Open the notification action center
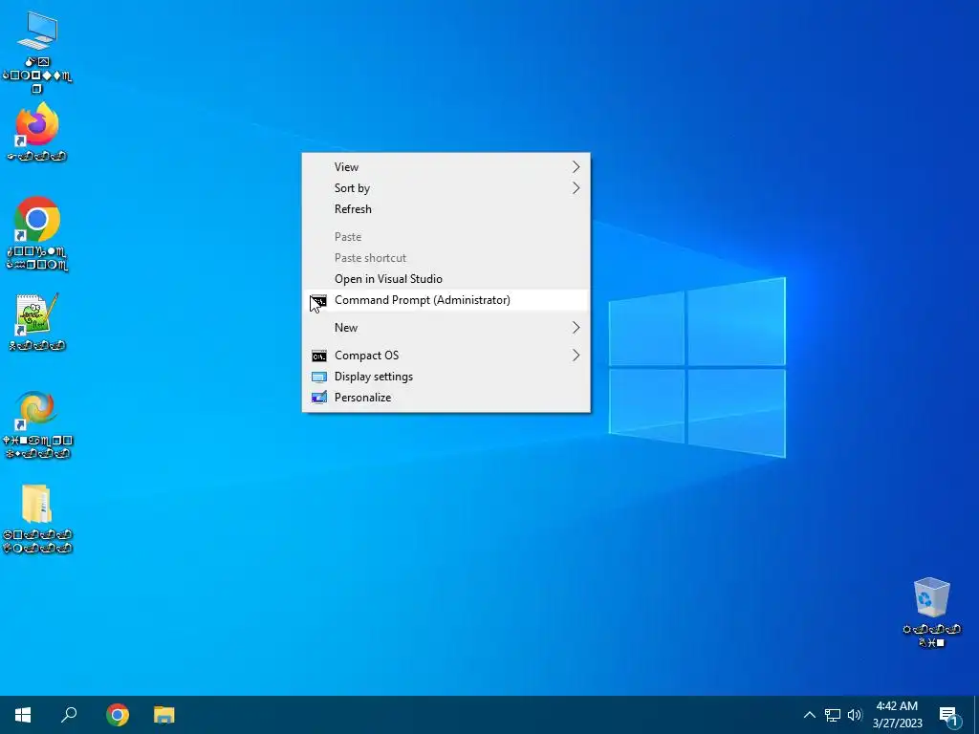This screenshot has height=734, width=979. tap(949, 715)
